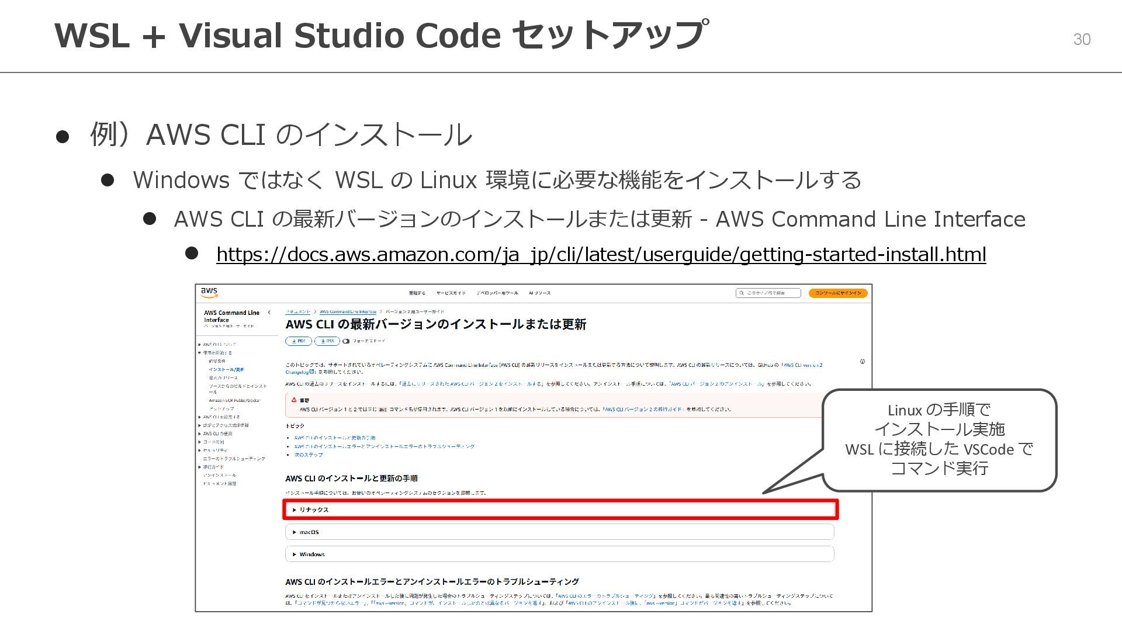
Task: Click the heading about インストールエラーとアンインストールエラー
Action: (x=432, y=582)
